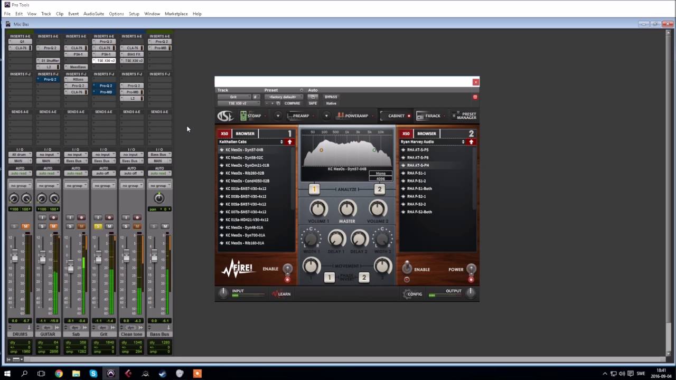676x380 pixels.
Task: Open Grit track auto off dropdown
Action: point(104,173)
